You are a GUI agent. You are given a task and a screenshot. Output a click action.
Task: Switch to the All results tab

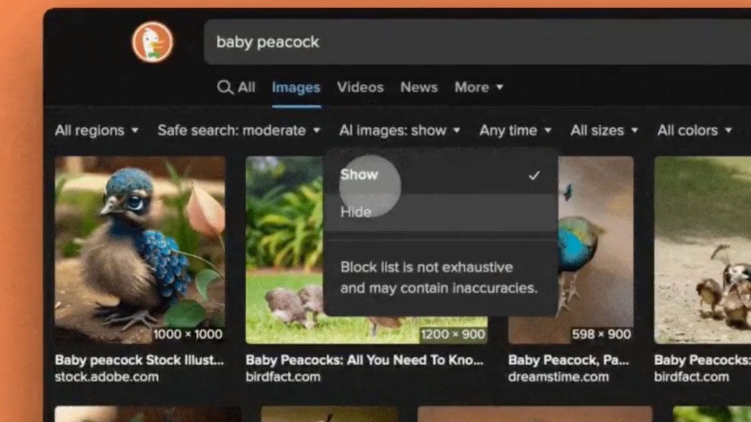[247, 88]
